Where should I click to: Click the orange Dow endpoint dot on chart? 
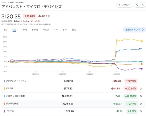[142, 64]
